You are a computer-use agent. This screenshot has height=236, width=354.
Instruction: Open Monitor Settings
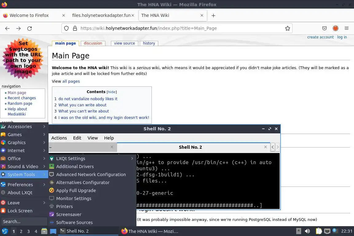tap(92, 199)
